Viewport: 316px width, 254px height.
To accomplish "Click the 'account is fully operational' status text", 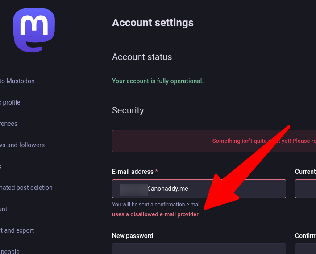I will (158, 81).
